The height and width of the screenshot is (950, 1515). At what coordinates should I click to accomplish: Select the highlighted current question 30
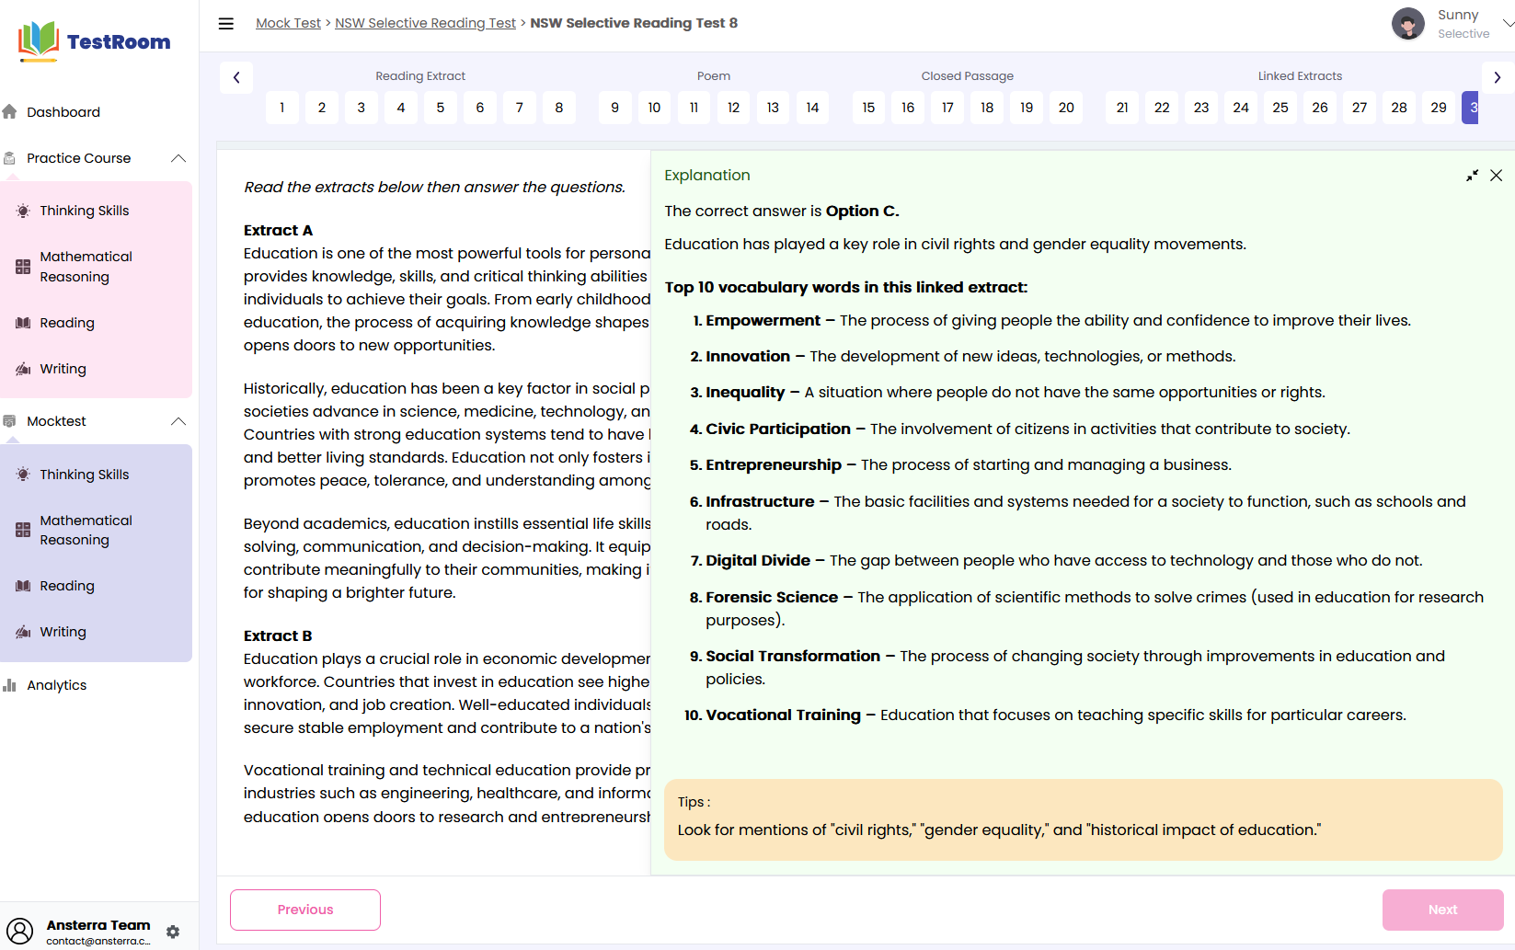point(1470,108)
